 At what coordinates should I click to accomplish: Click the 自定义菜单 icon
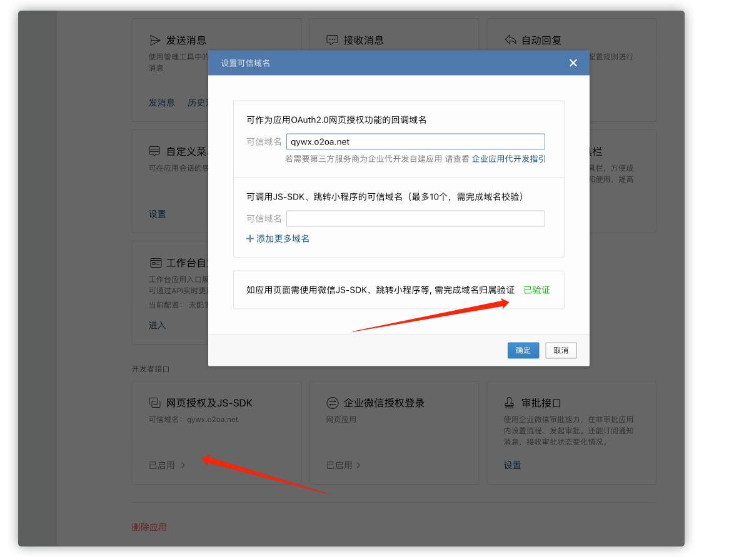[155, 152]
